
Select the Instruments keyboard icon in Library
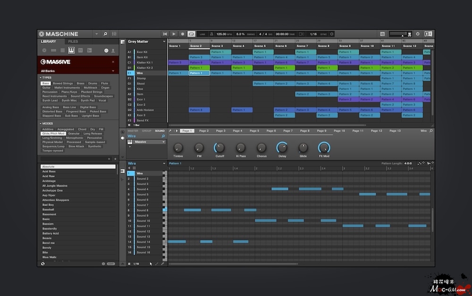(71, 50)
